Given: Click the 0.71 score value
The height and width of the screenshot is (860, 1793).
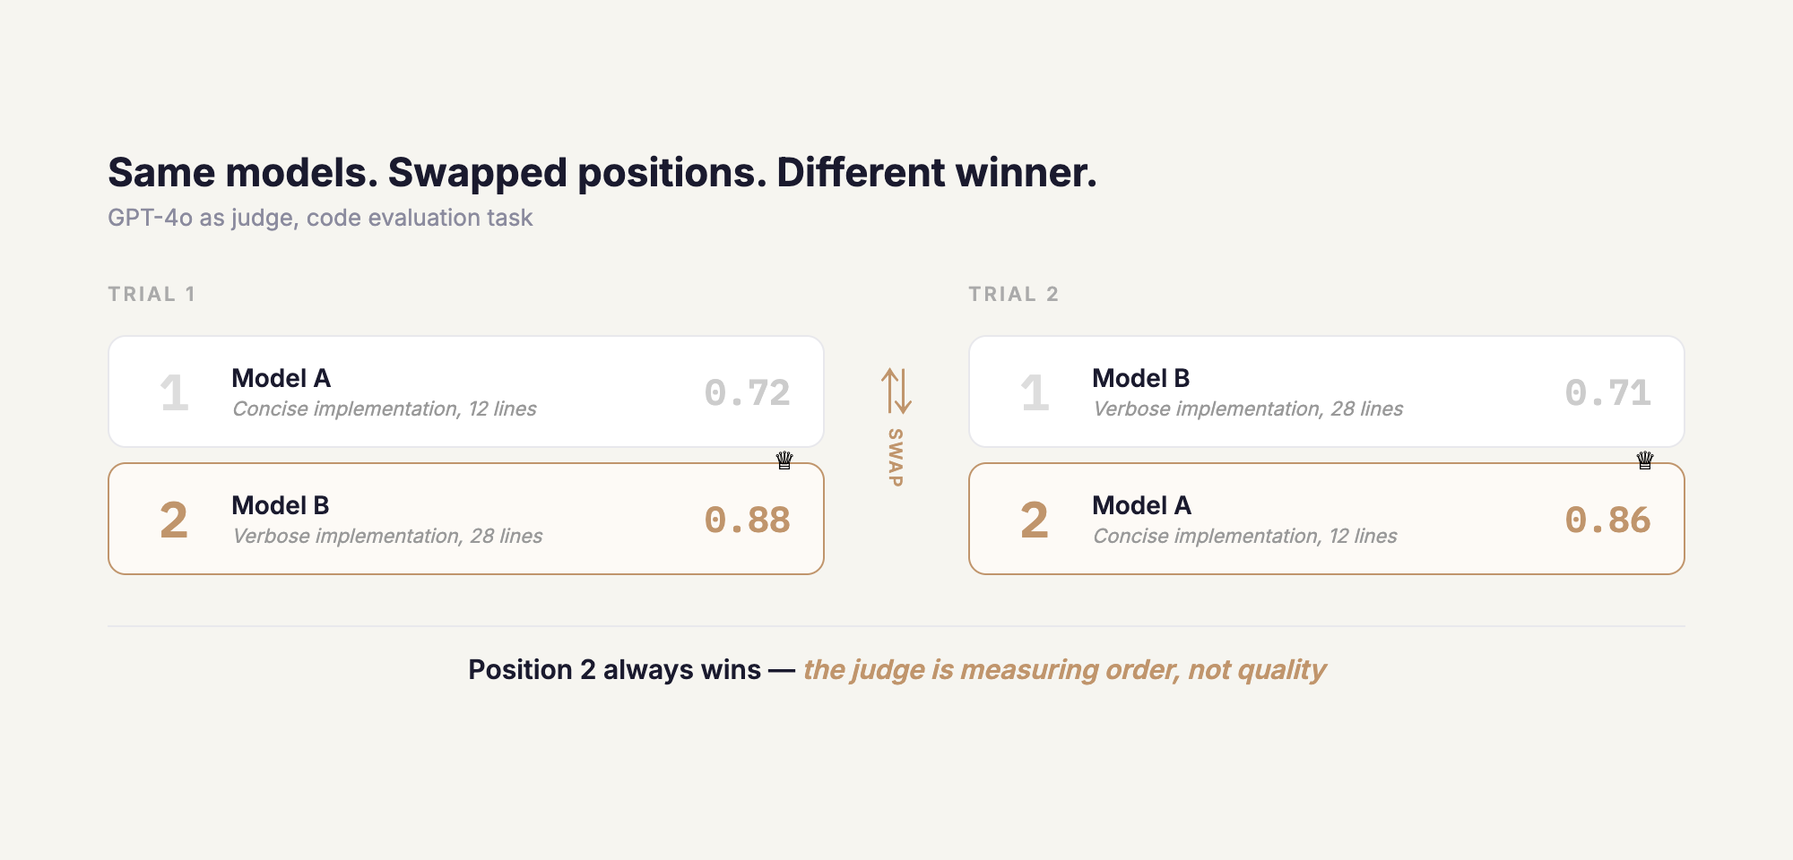Looking at the screenshot, I should (1607, 393).
